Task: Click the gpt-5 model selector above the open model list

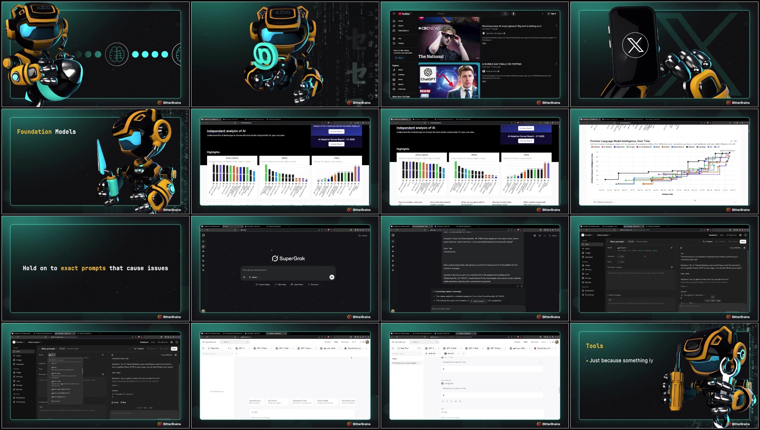Action: (52, 355)
